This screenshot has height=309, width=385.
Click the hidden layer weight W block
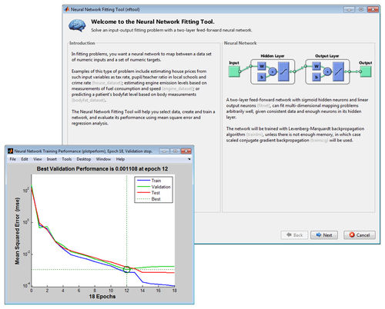coord(262,66)
